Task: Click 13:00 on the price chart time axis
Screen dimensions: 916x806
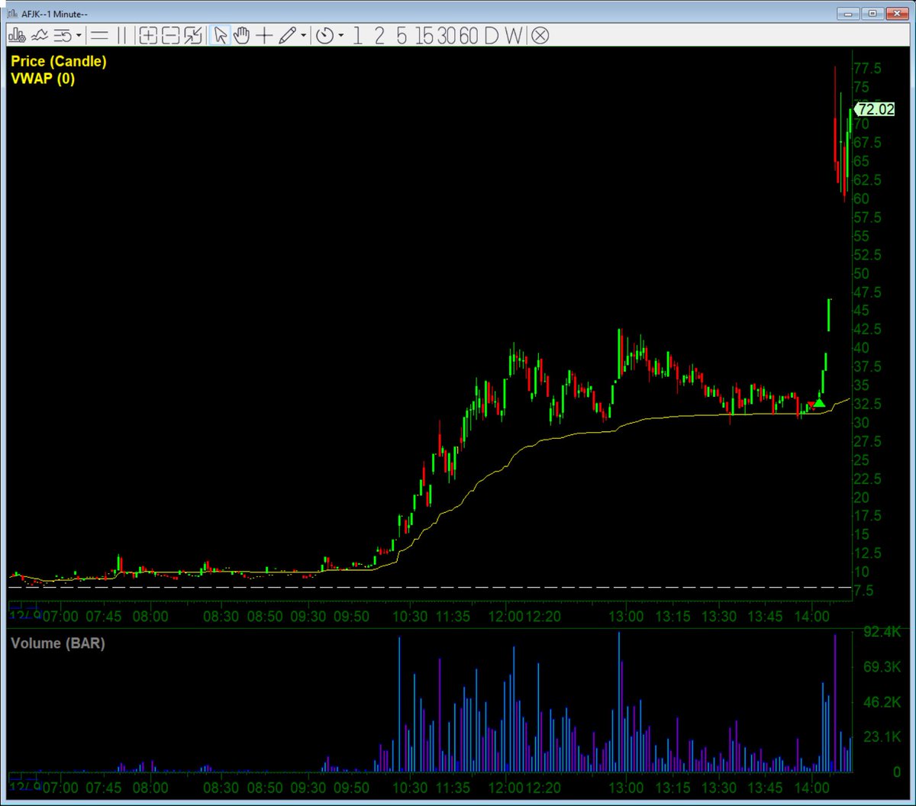Action: point(626,615)
